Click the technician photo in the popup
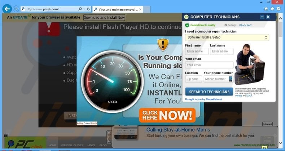The width and height of the screenshot is (285, 151). [250, 65]
